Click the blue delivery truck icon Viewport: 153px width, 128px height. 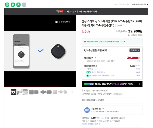[x=87, y=110]
